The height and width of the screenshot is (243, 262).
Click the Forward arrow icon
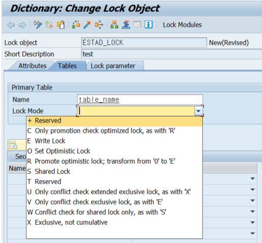(22, 25)
